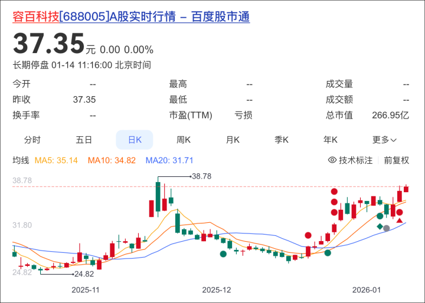The height and width of the screenshot is (303, 425).
Task: Click the 前复权 adjustment option
Action: point(396,160)
